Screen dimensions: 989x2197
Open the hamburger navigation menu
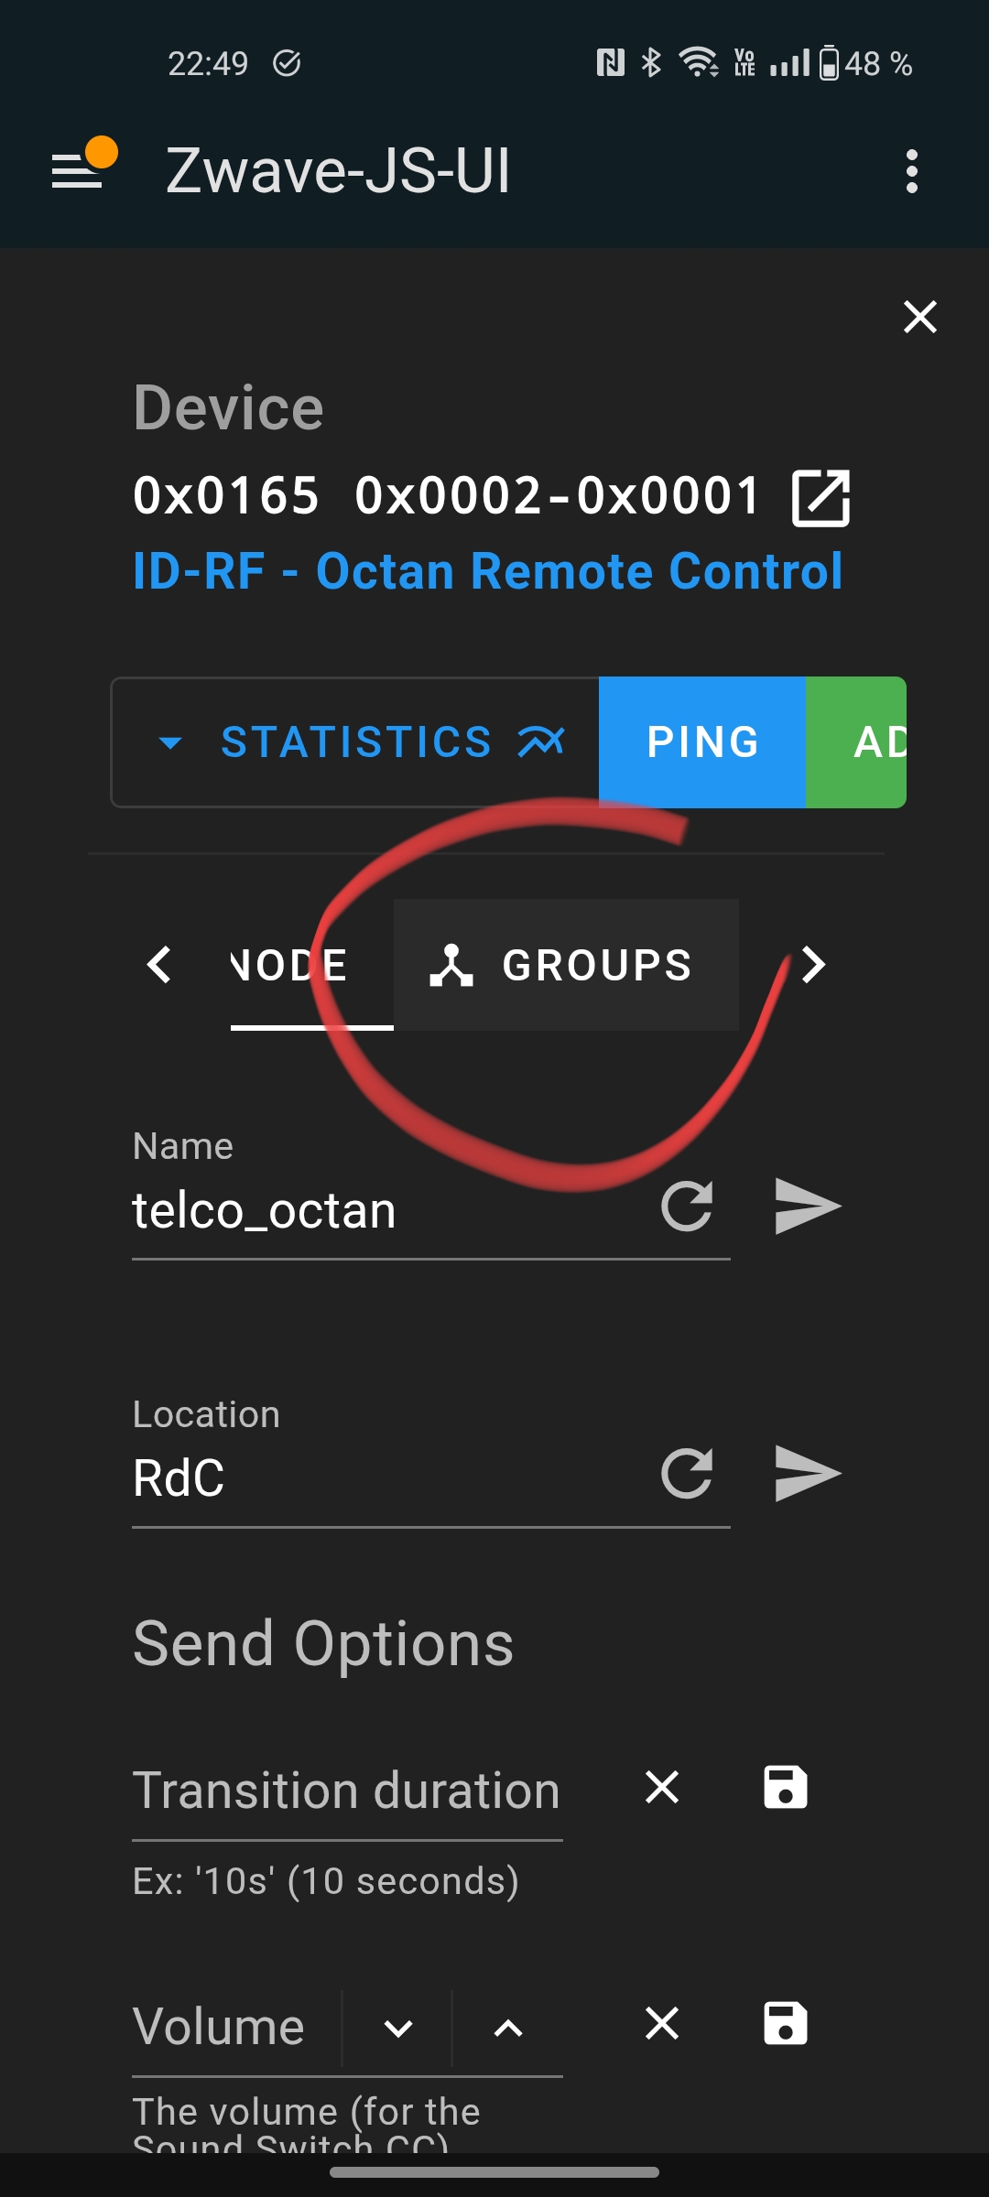click(x=78, y=170)
